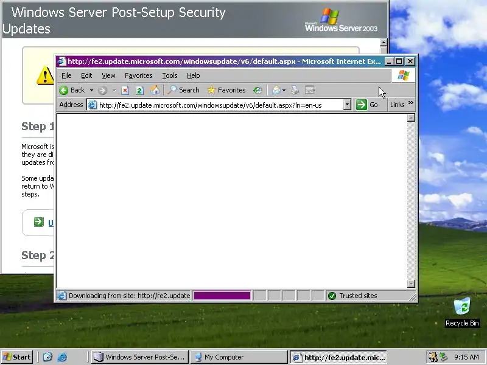This screenshot has width=487, height=365.
Task: Go back with the green Back arrow
Action: click(x=72, y=90)
